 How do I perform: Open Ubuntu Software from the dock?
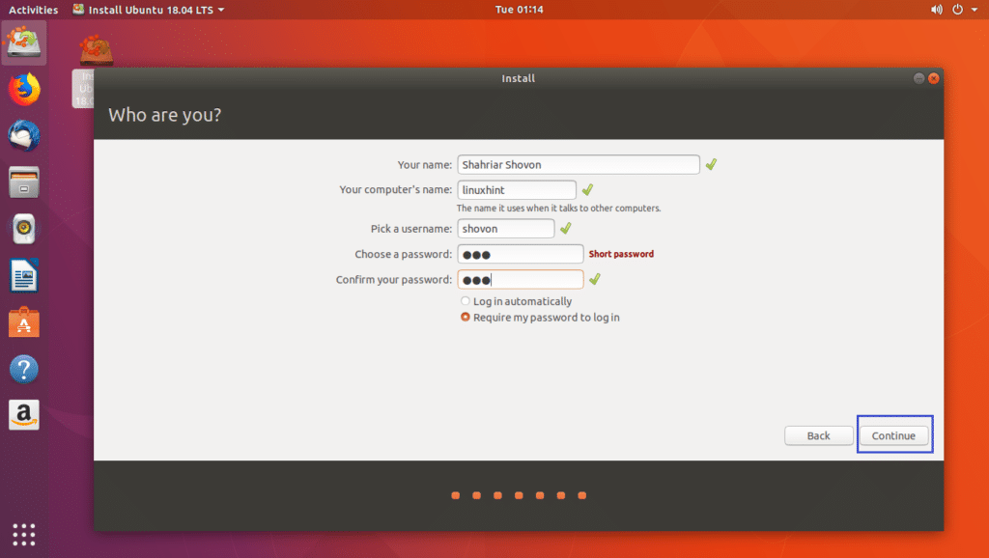pyautogui.click(x=23, y=321)
